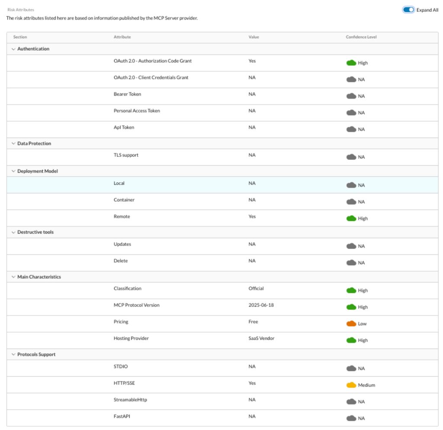Select the Destructive tools section title
Image resolution: width=443 pixels, height=430 pixels.
point(35,232)
